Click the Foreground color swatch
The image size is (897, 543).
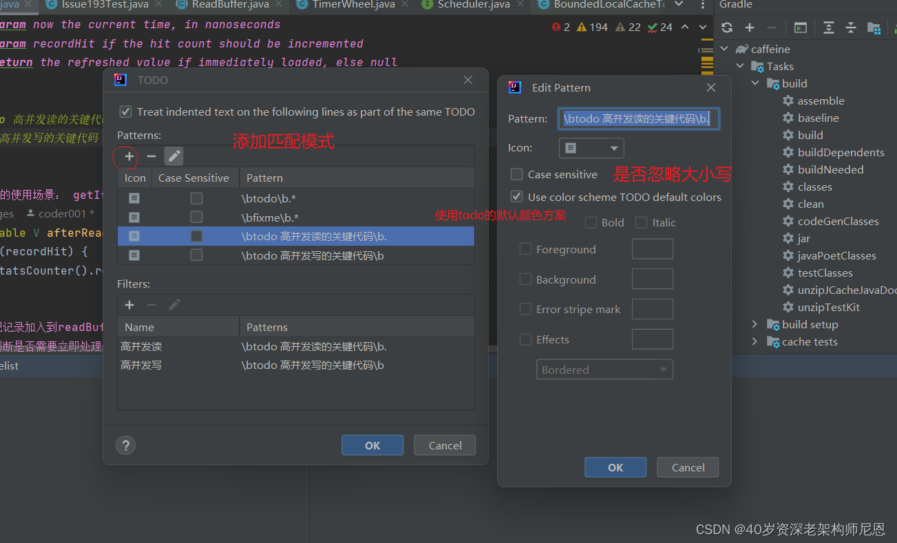pos(652,249)
